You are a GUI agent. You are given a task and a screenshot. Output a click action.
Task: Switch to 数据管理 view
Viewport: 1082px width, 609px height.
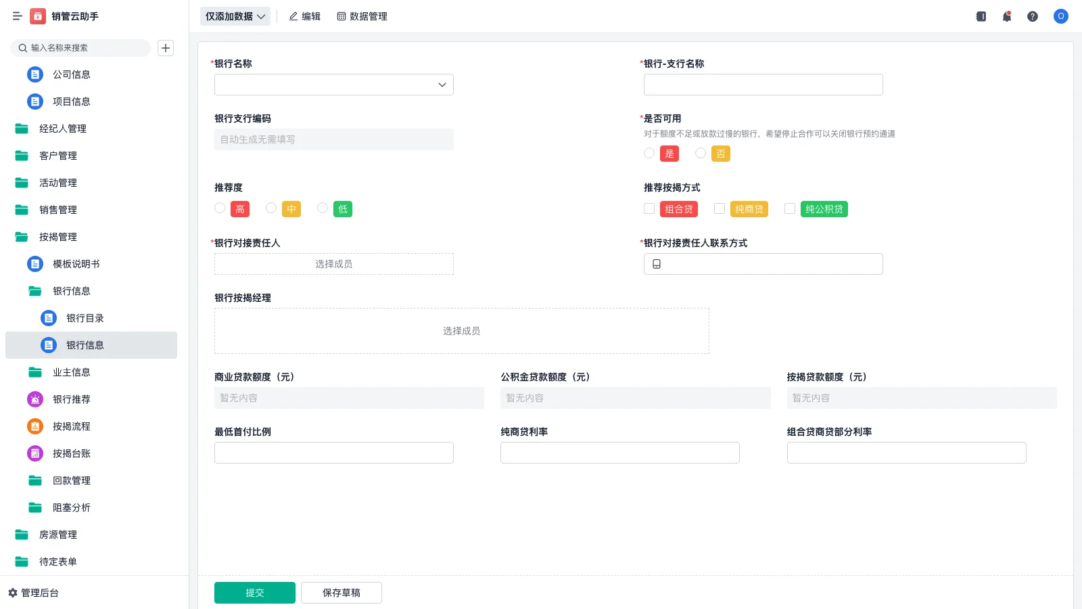362,16
